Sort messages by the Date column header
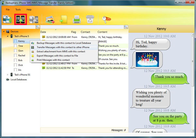 click(x=43, y=32)
